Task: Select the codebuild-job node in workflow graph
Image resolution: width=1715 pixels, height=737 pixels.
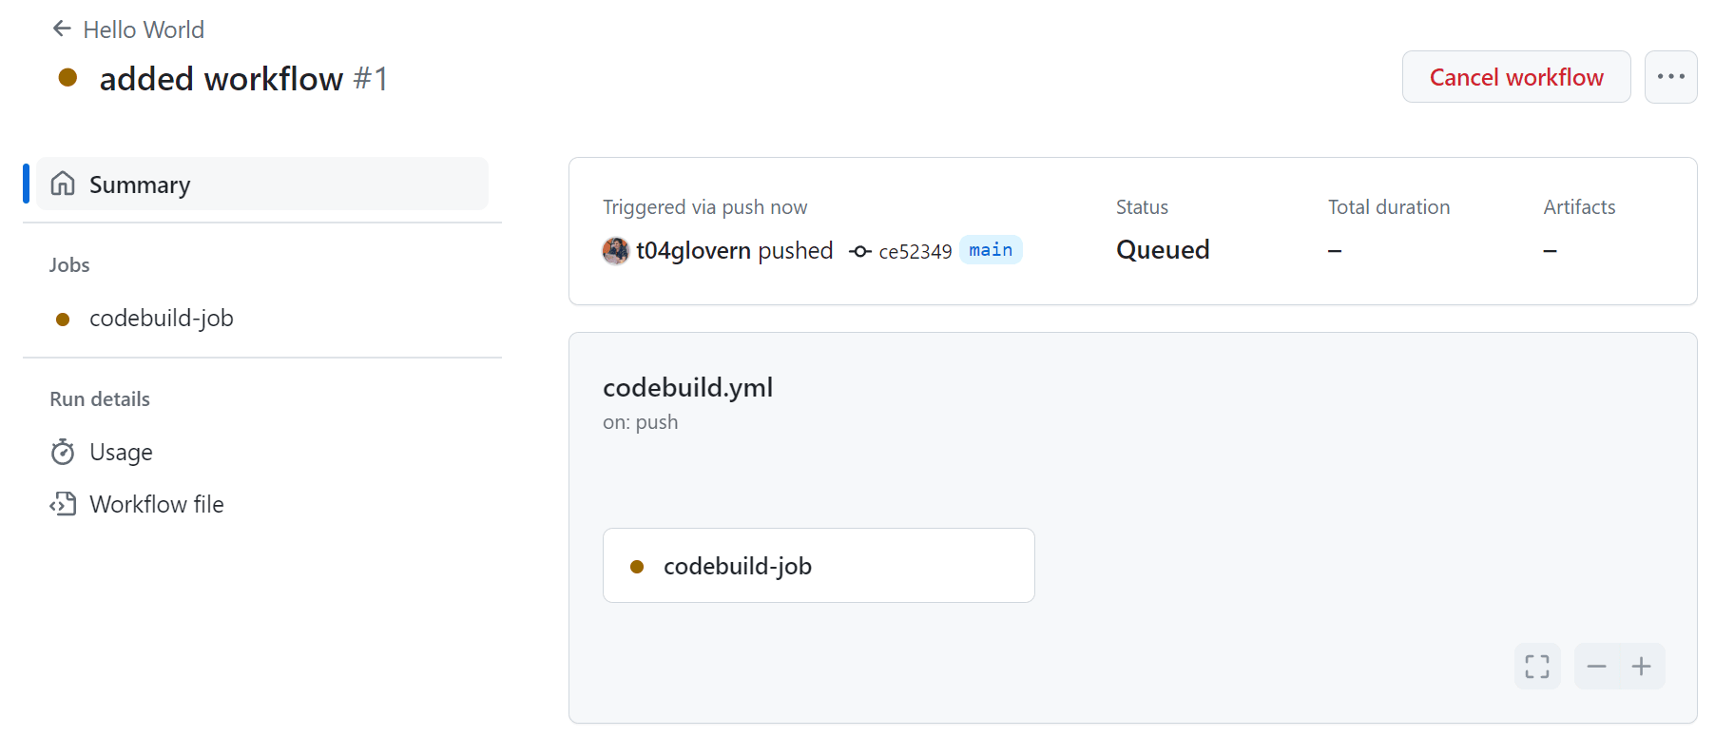Action: [818, 566]
